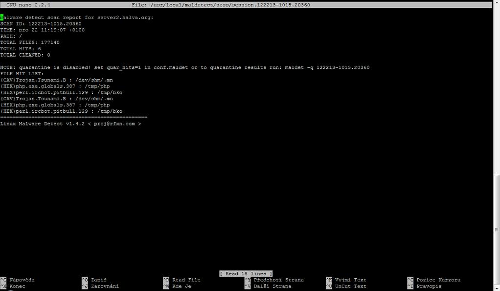
Task: Click the maldet -q command in NOTE line
Action: click(x=327, y=67)
